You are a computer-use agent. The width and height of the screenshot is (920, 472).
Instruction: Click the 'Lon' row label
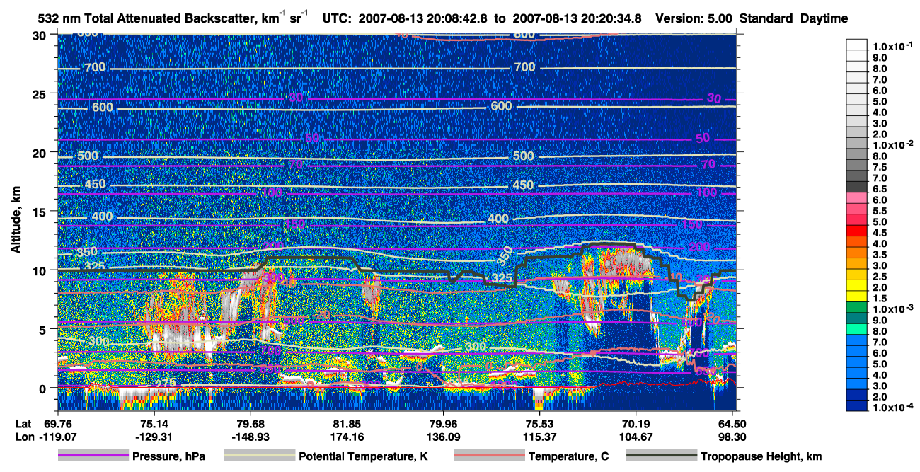(23, 437)
